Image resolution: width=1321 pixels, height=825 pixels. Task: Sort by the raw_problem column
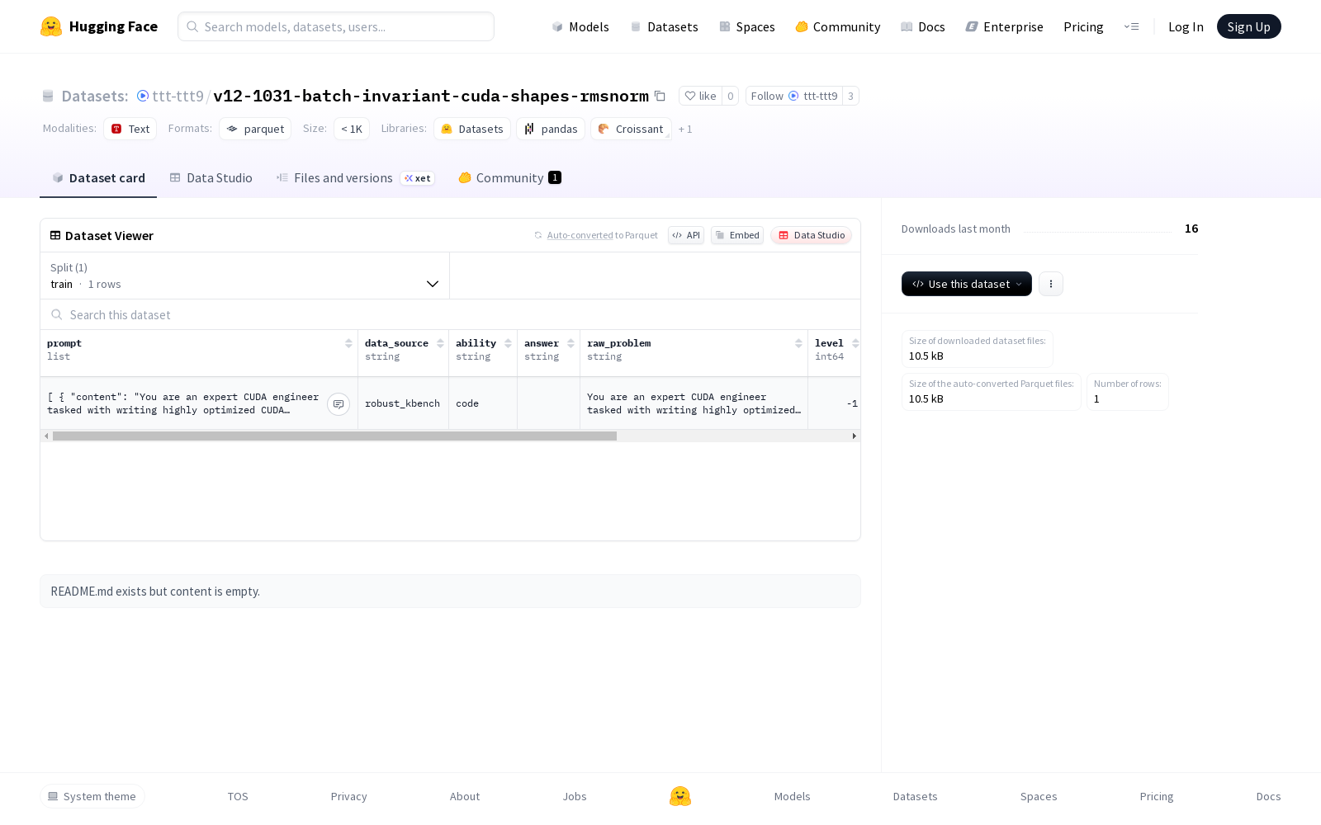point(798,343)
